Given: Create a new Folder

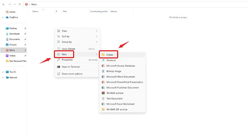Looking at the screenshot, I should (122, 55).
